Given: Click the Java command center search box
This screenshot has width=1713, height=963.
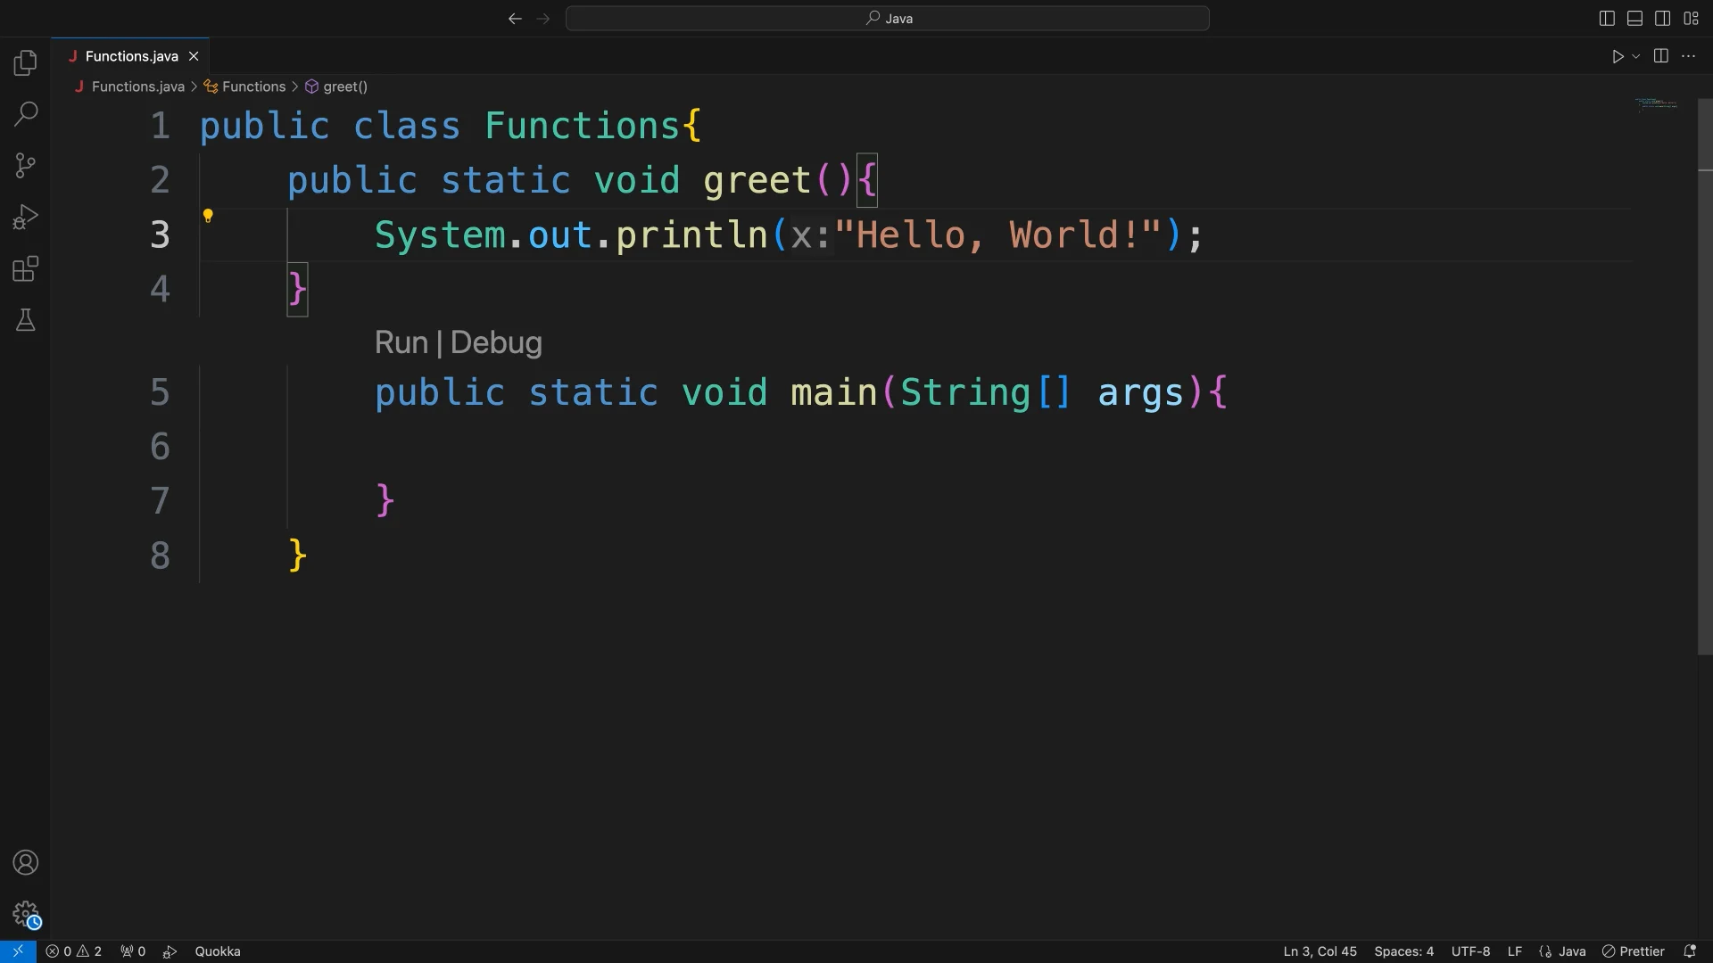Looking at the screenshot, I should pos(888,18).
